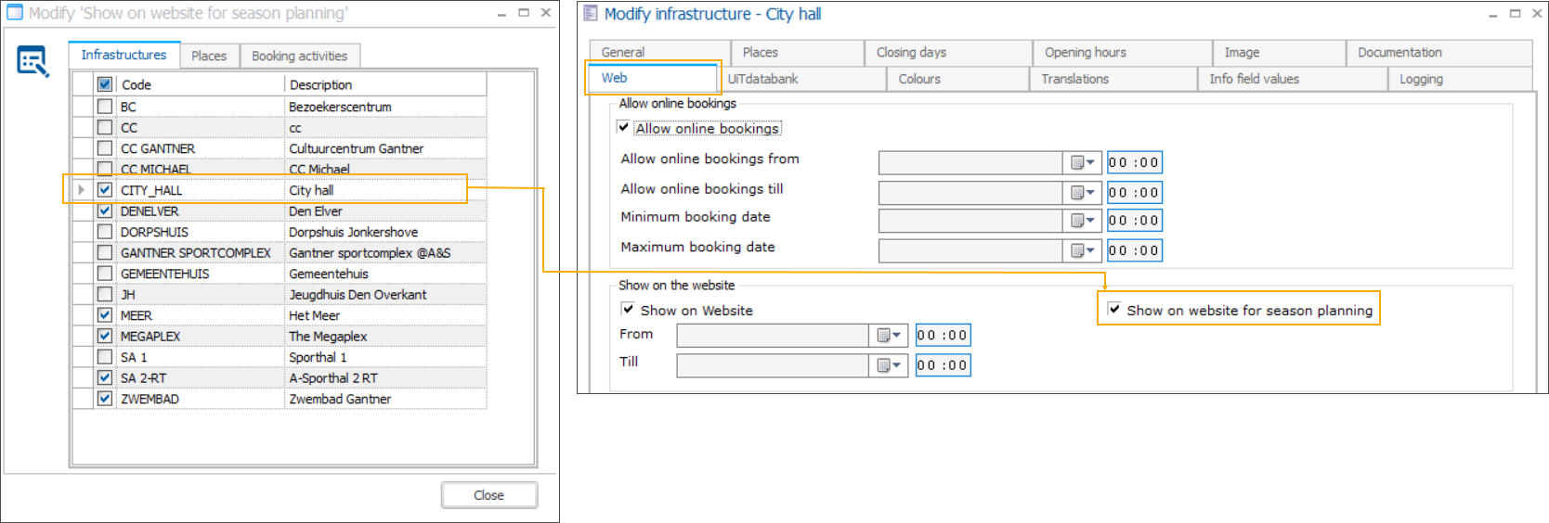Sort by the Code column header
The height and width of the screenshot is (523, 1549).
[x=200, y=84]
